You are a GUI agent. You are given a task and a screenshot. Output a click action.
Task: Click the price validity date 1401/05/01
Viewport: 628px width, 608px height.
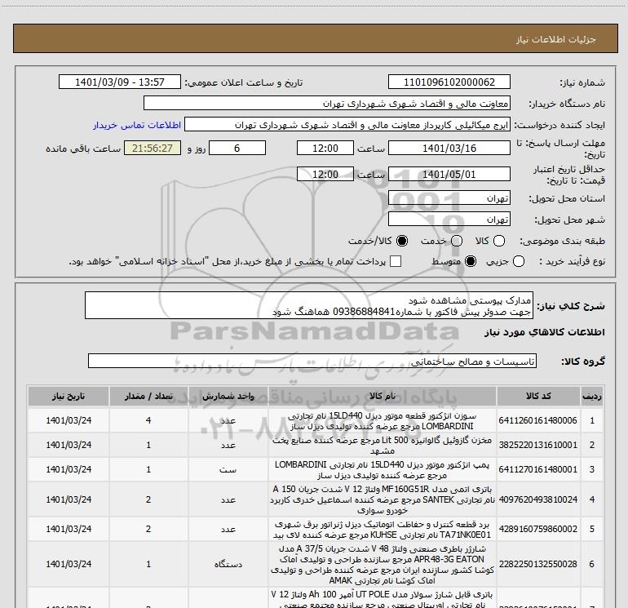coord(449,175)
